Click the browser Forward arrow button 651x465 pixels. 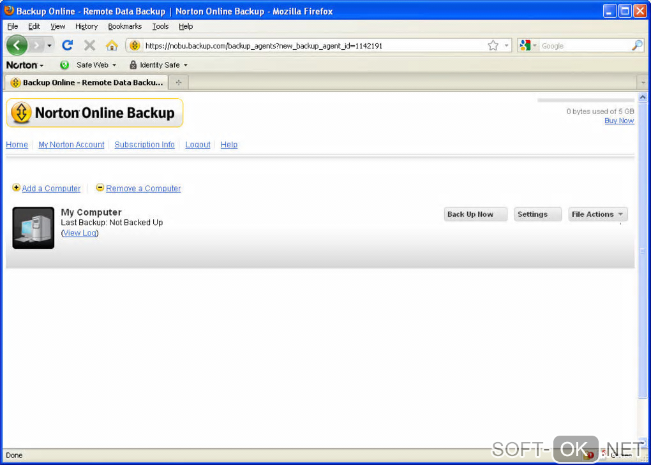tap(36, 45)
